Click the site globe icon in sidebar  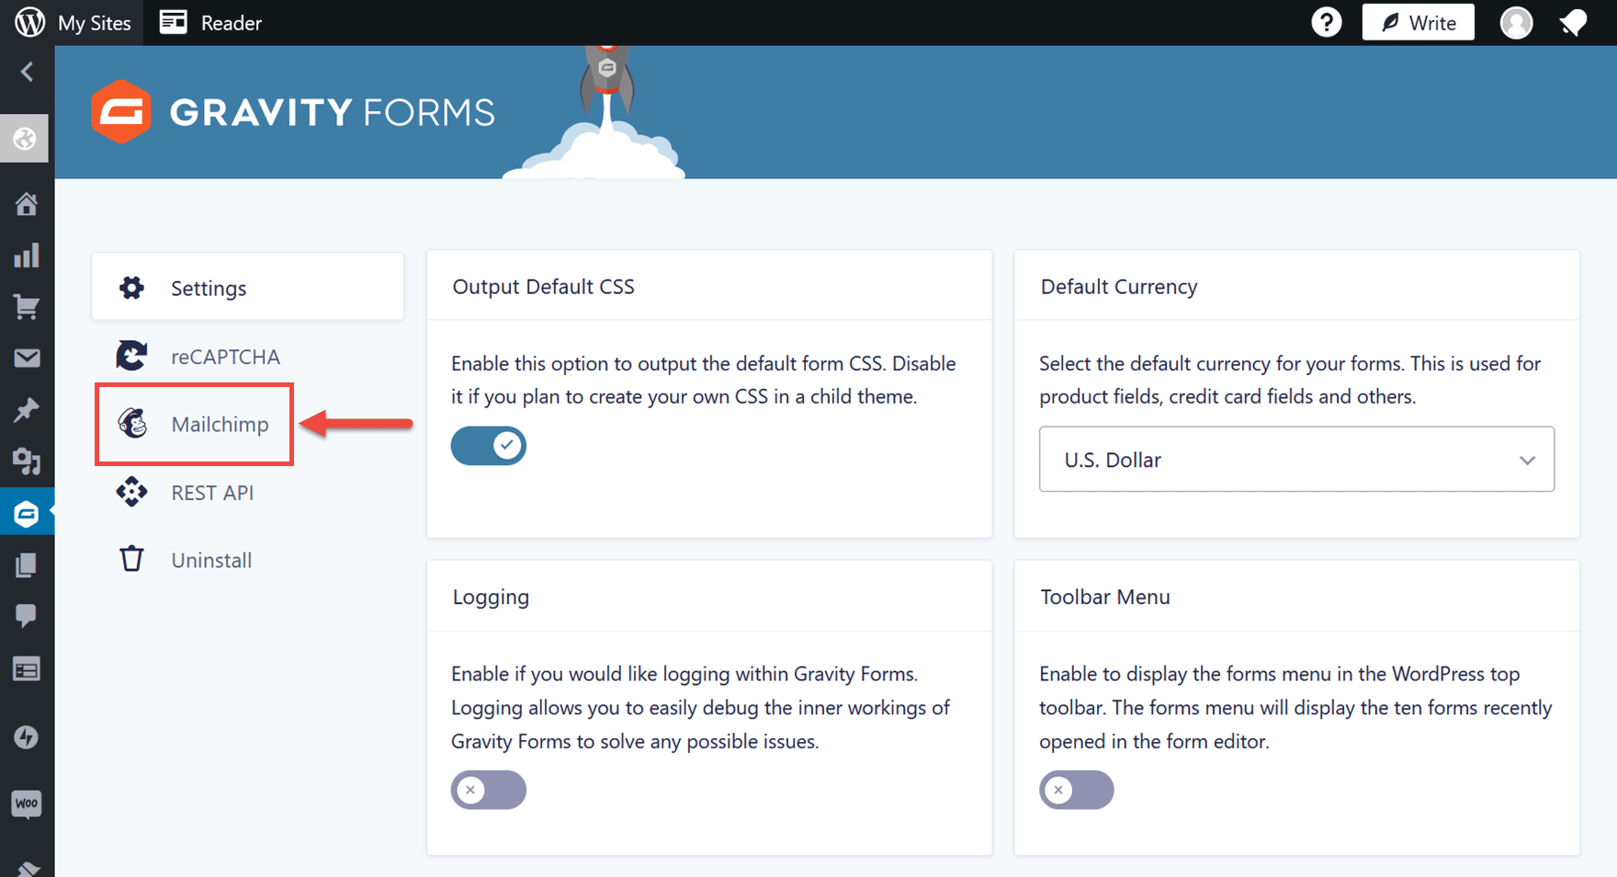(25, 139)
